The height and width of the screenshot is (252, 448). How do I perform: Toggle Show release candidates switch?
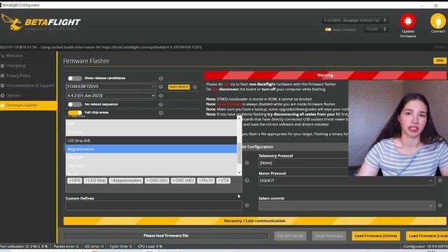click(75, 78)
